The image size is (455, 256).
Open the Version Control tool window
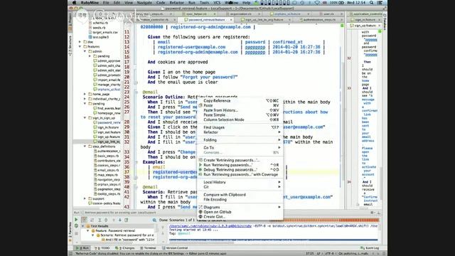coord(175,248)
